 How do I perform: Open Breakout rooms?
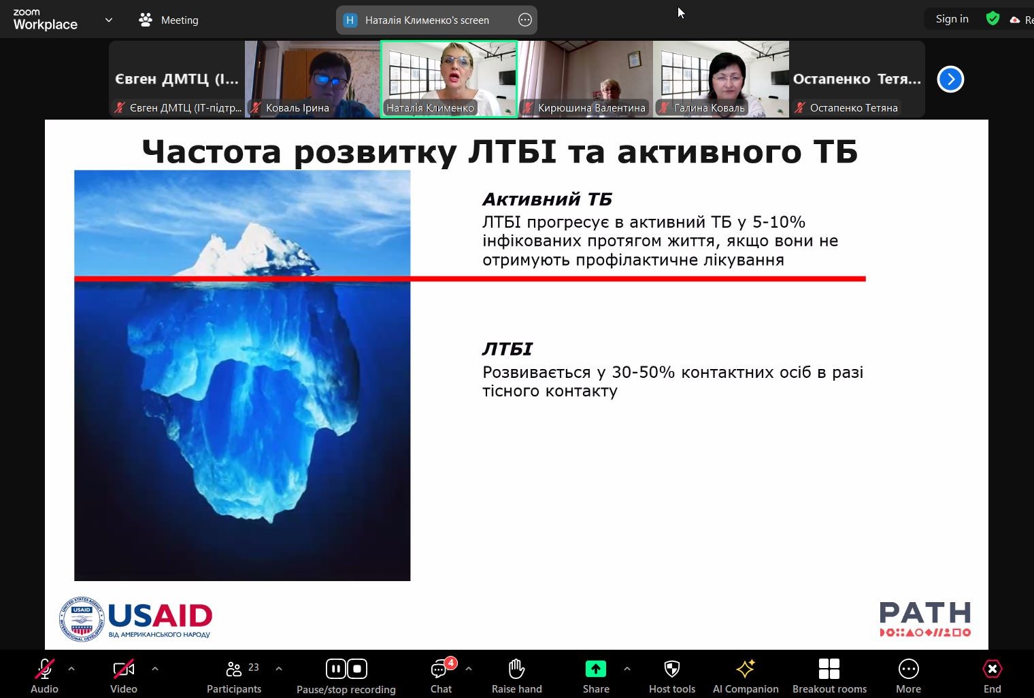coord(829,669)
